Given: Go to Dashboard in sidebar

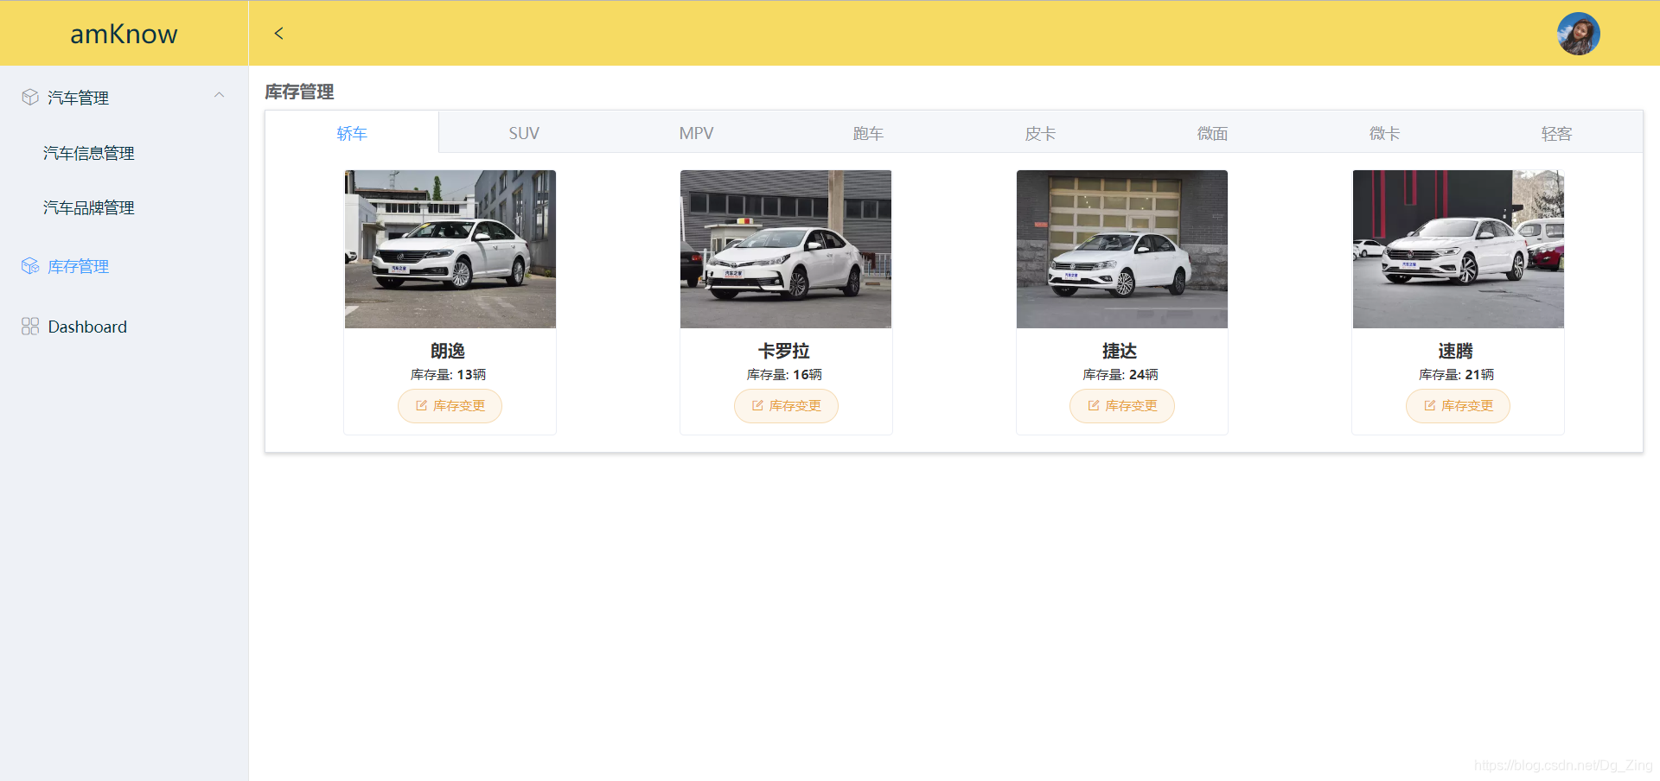Looking at the screenshot, I should pos(87,327).
